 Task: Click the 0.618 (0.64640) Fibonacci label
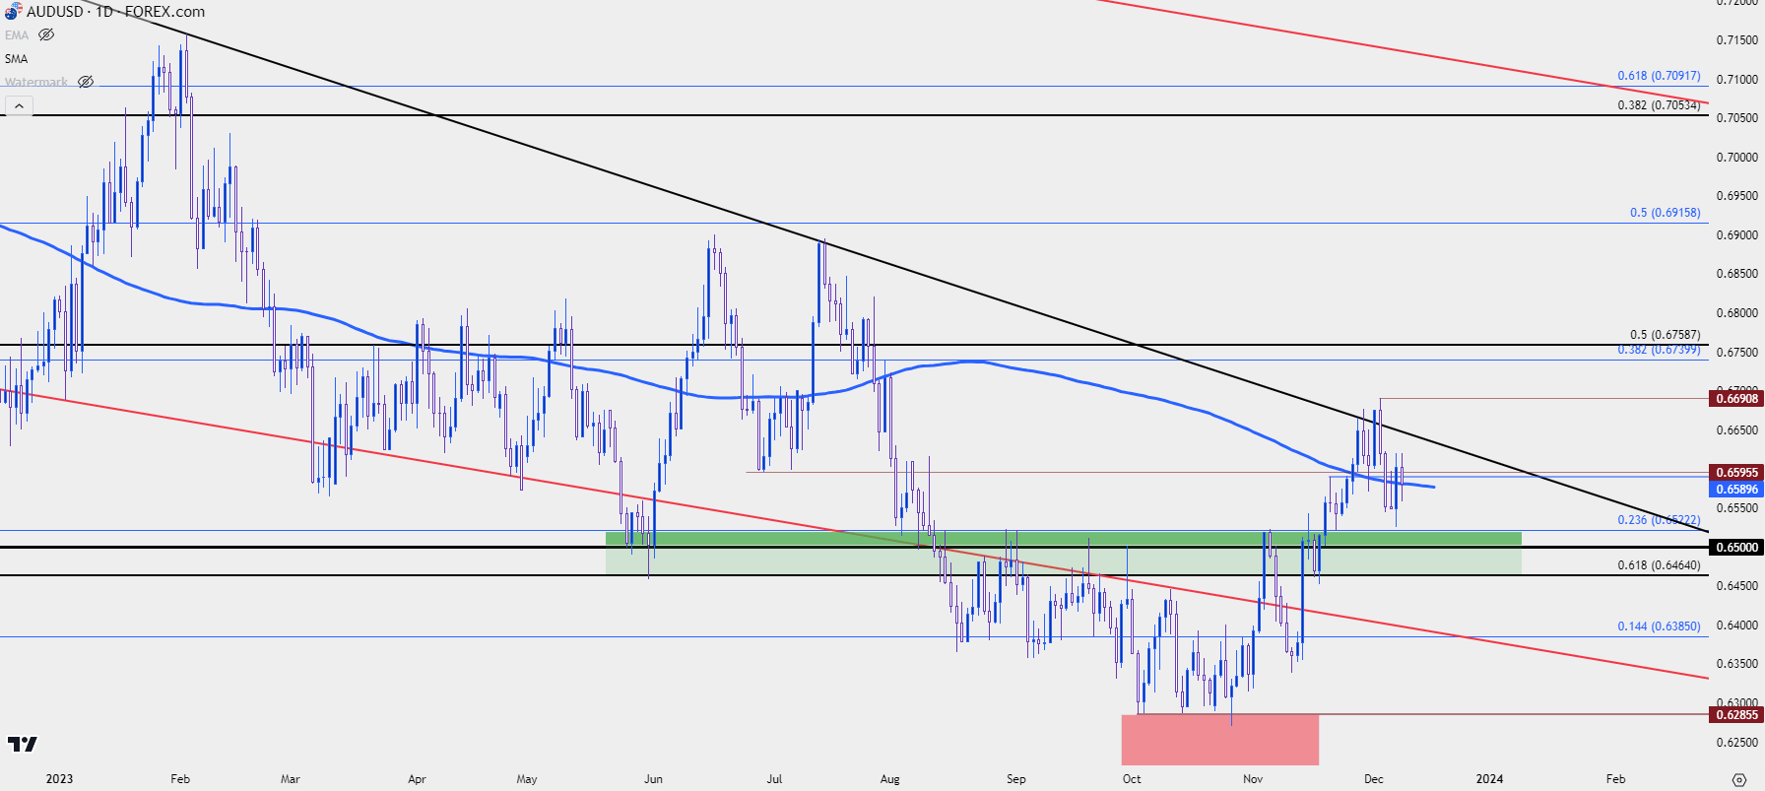[1659, 565]
